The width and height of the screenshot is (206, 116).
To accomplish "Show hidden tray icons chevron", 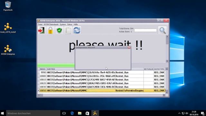I will [x=179, y=113].
